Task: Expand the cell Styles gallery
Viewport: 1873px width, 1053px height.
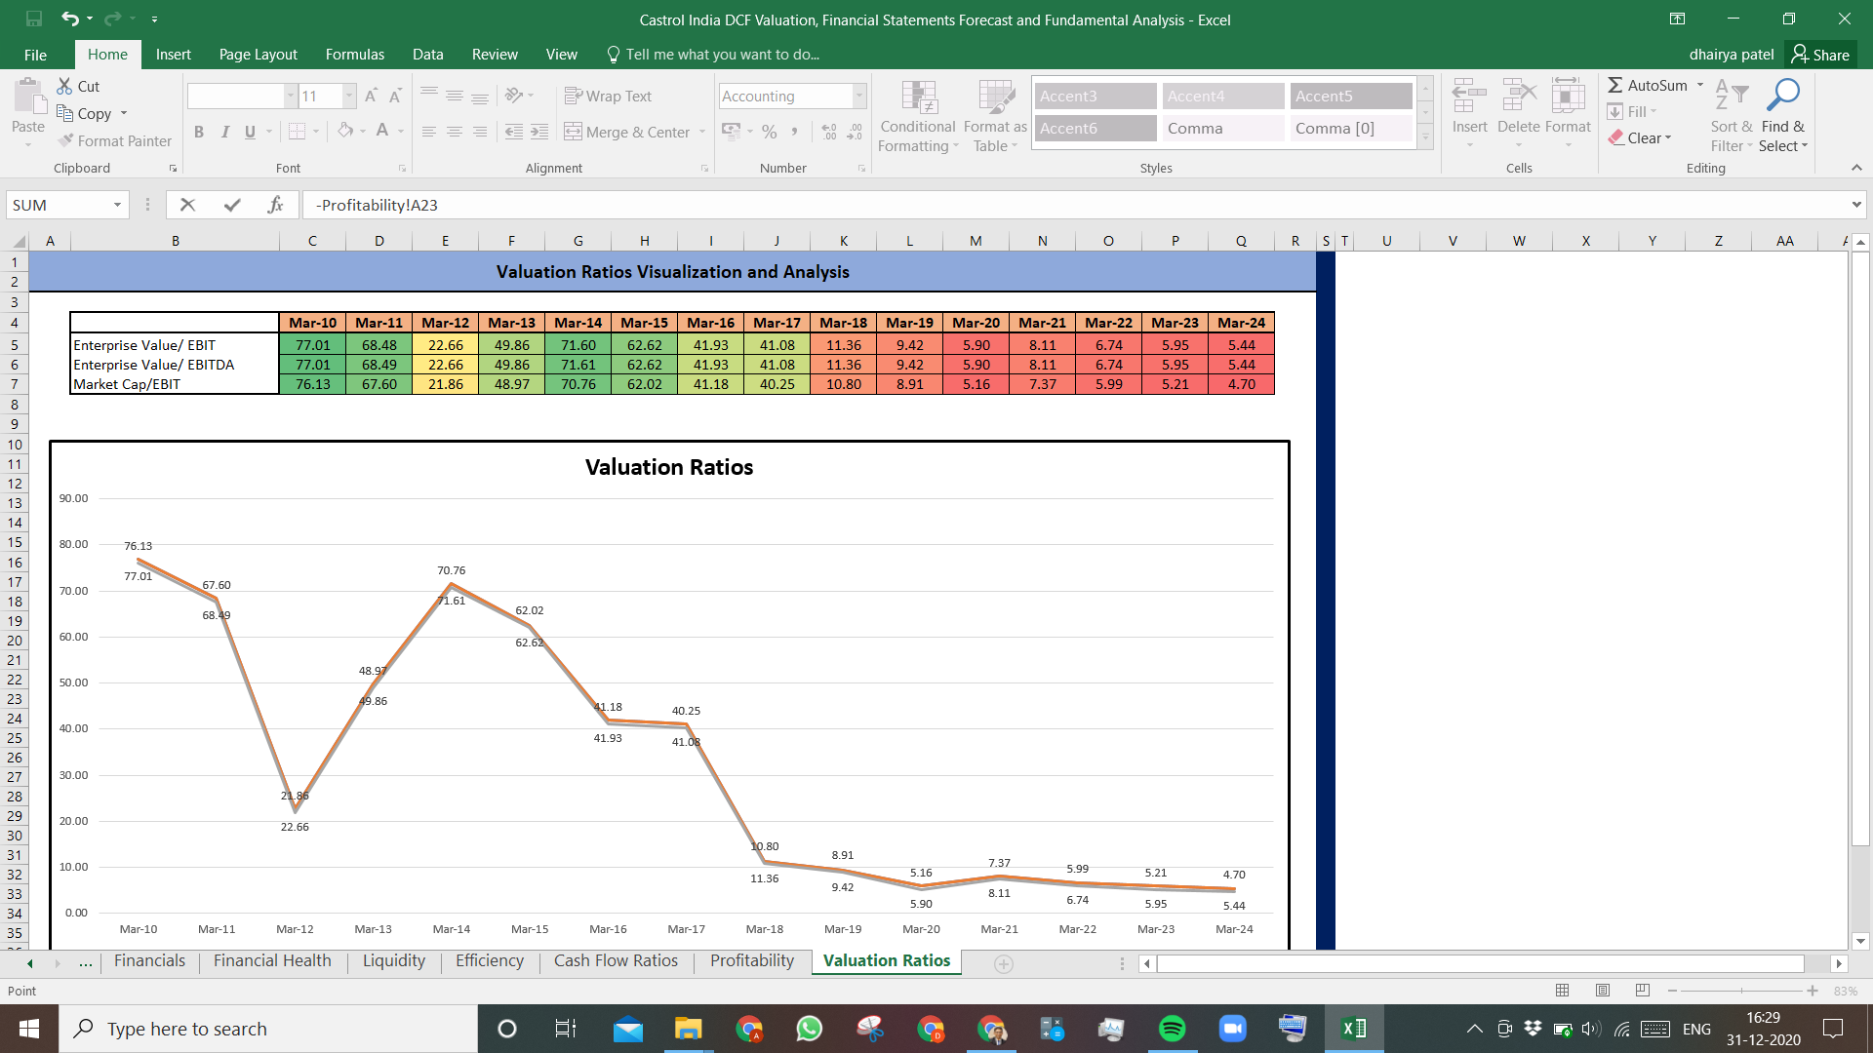Action: 1425,138
